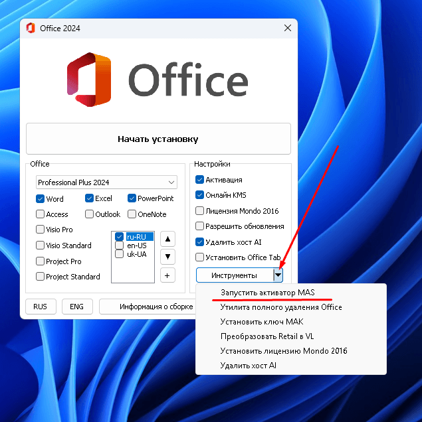Check the en-US language checkbox
Image resolution: width=422 pixels, height=422 pixels.
tap(119, 246)
